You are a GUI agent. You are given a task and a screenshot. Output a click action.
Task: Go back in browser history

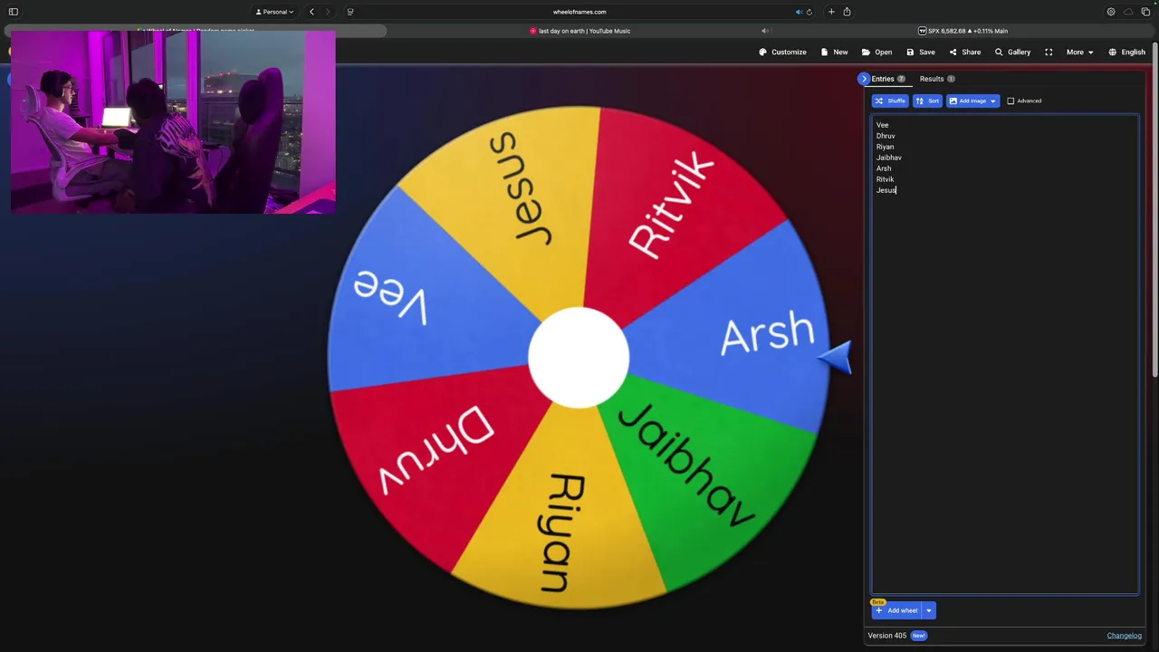pyautogui.click(x=311, y=12)
